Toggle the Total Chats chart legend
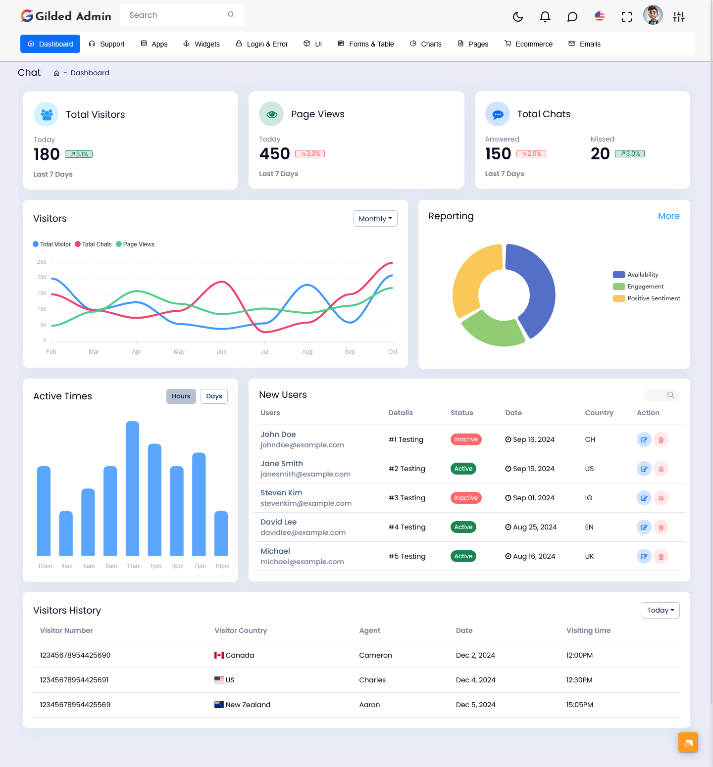 [x=93, y=244]
